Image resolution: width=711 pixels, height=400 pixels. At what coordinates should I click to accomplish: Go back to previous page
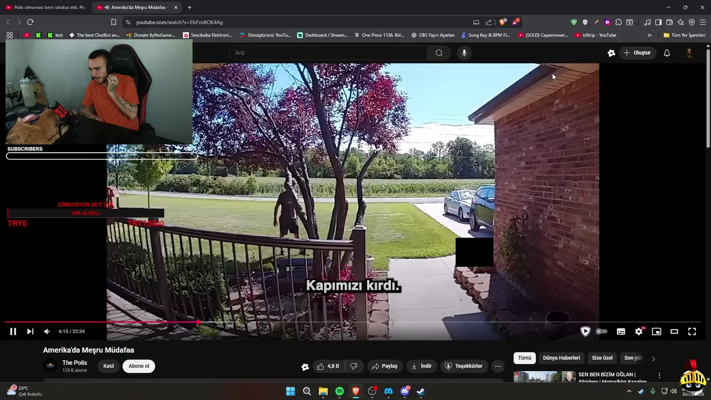pos(8,22)
